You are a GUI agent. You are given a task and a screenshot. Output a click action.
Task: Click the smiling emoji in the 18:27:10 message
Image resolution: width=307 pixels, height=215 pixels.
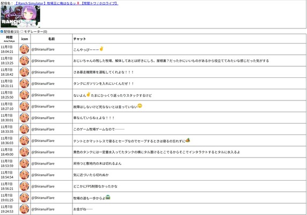click(x=140, y=106)
